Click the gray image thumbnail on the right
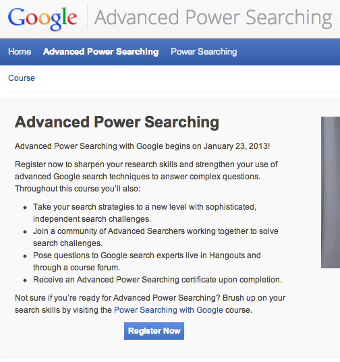Screen dimensions: 340x362 coord(331,192)
